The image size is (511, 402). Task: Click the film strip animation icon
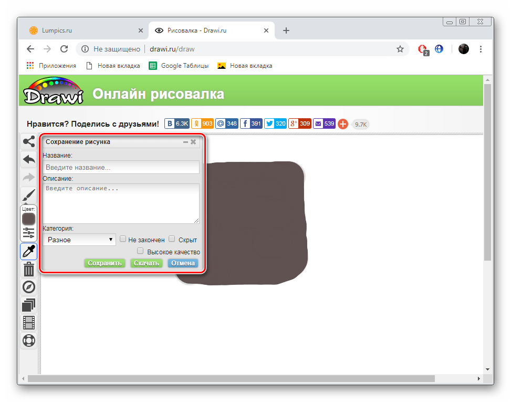(29, 322)
